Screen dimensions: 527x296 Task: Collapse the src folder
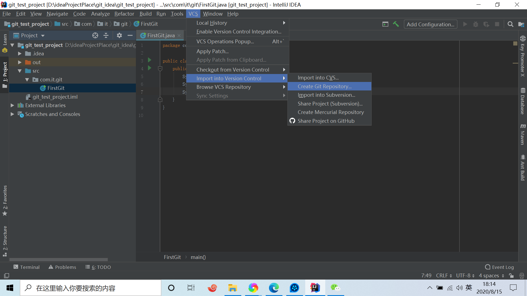(20, 71)
